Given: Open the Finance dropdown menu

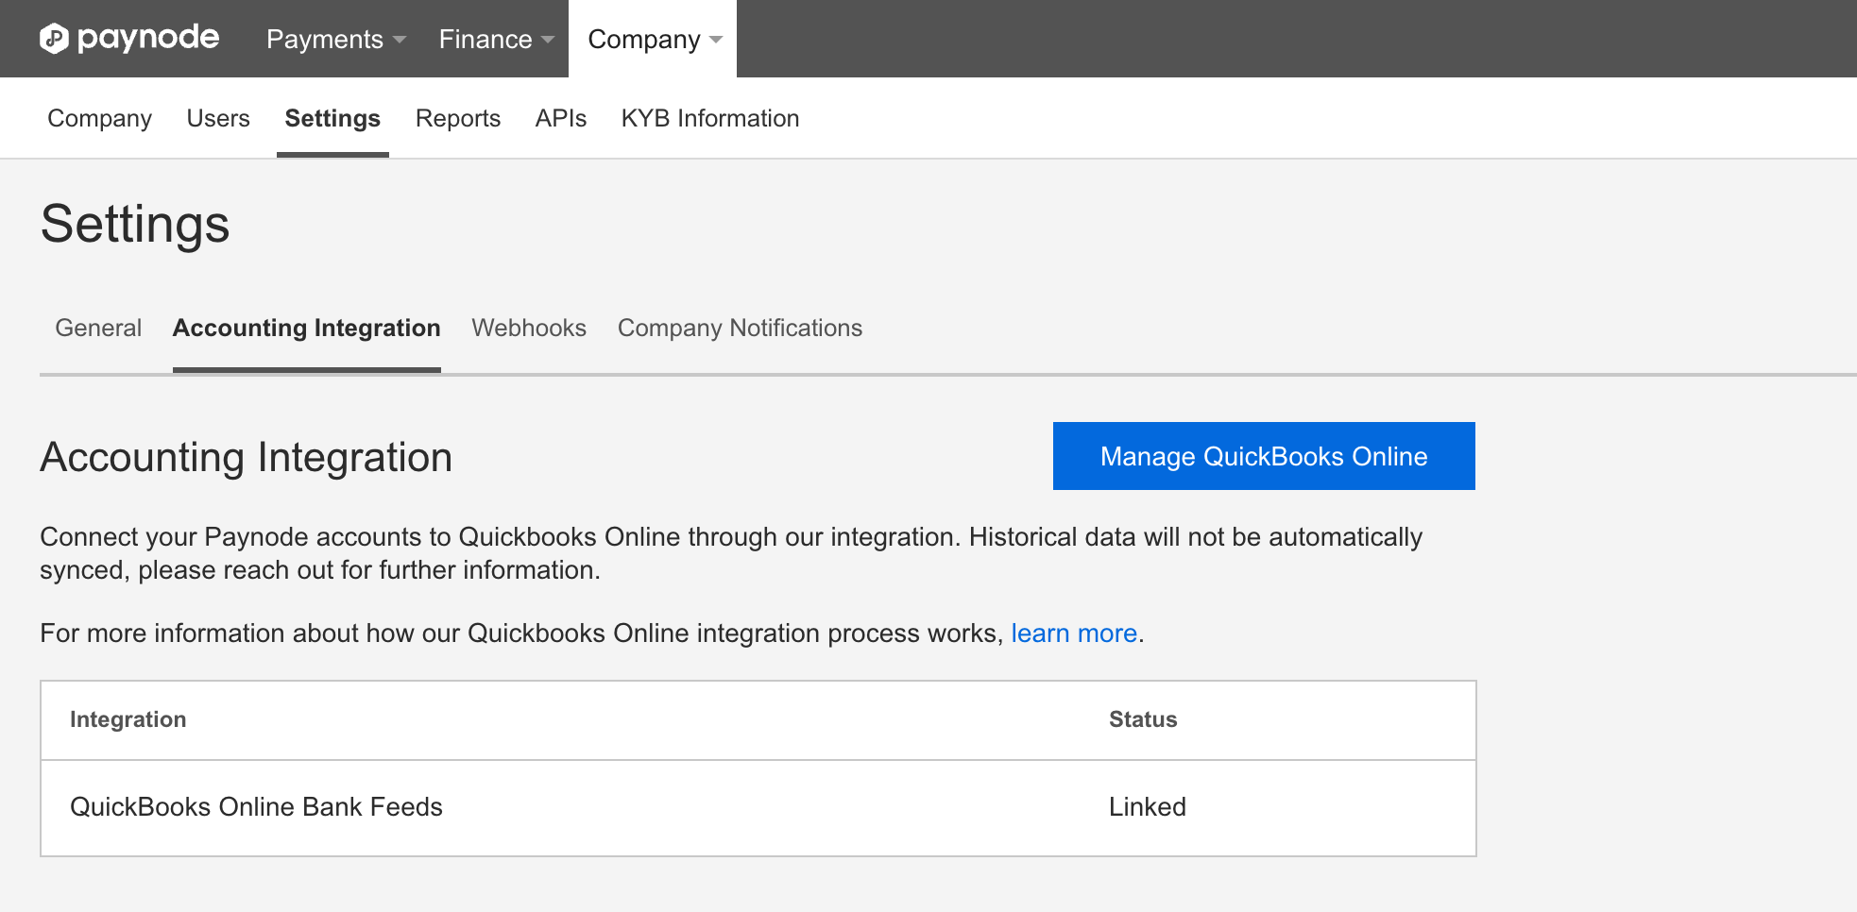Looking at the screenshot, I should [x=496, y=39].
